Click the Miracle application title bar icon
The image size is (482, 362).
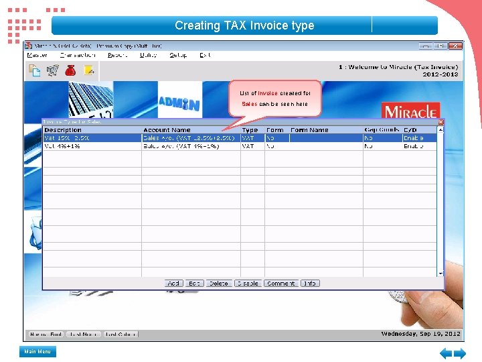[x=28, y=46]
